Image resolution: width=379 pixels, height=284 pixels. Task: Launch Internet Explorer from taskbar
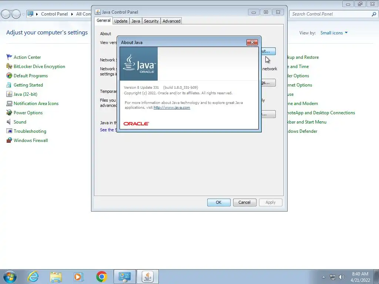coord(33,277)
